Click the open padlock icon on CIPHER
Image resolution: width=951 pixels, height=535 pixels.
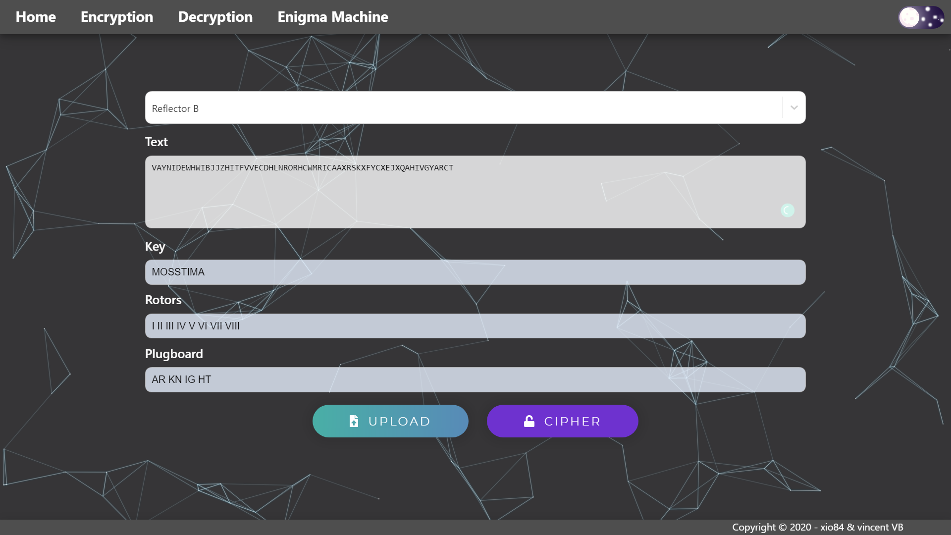(x=529, y=421)
